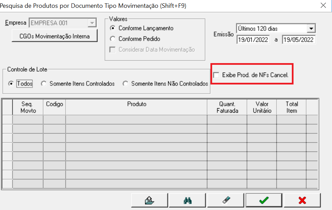The width and height of the screenshot is (332, 210).
Task: Confirm with the green checkmark button
Action: click(264, 200)
